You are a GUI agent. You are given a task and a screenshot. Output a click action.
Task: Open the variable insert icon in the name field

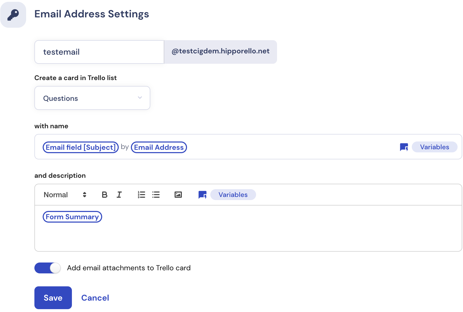tap(404, 147)
